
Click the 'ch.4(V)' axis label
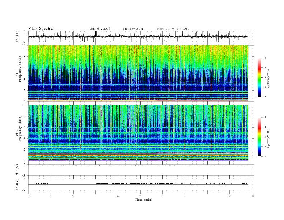(x=17, y=184)
